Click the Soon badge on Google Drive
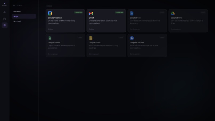215x121 pixels. [203, 12]
